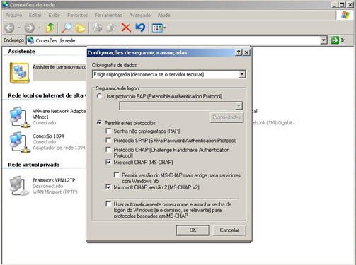Select Permitir estes protocolos radio button

(99, 123)
